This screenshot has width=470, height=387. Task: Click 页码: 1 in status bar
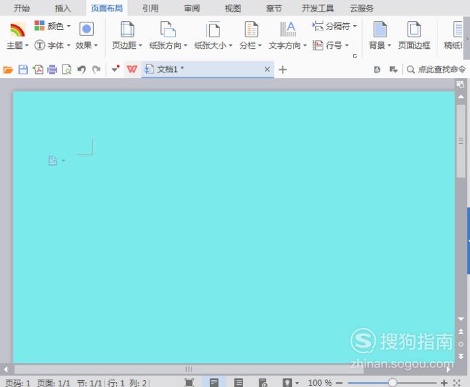point(18,383)
